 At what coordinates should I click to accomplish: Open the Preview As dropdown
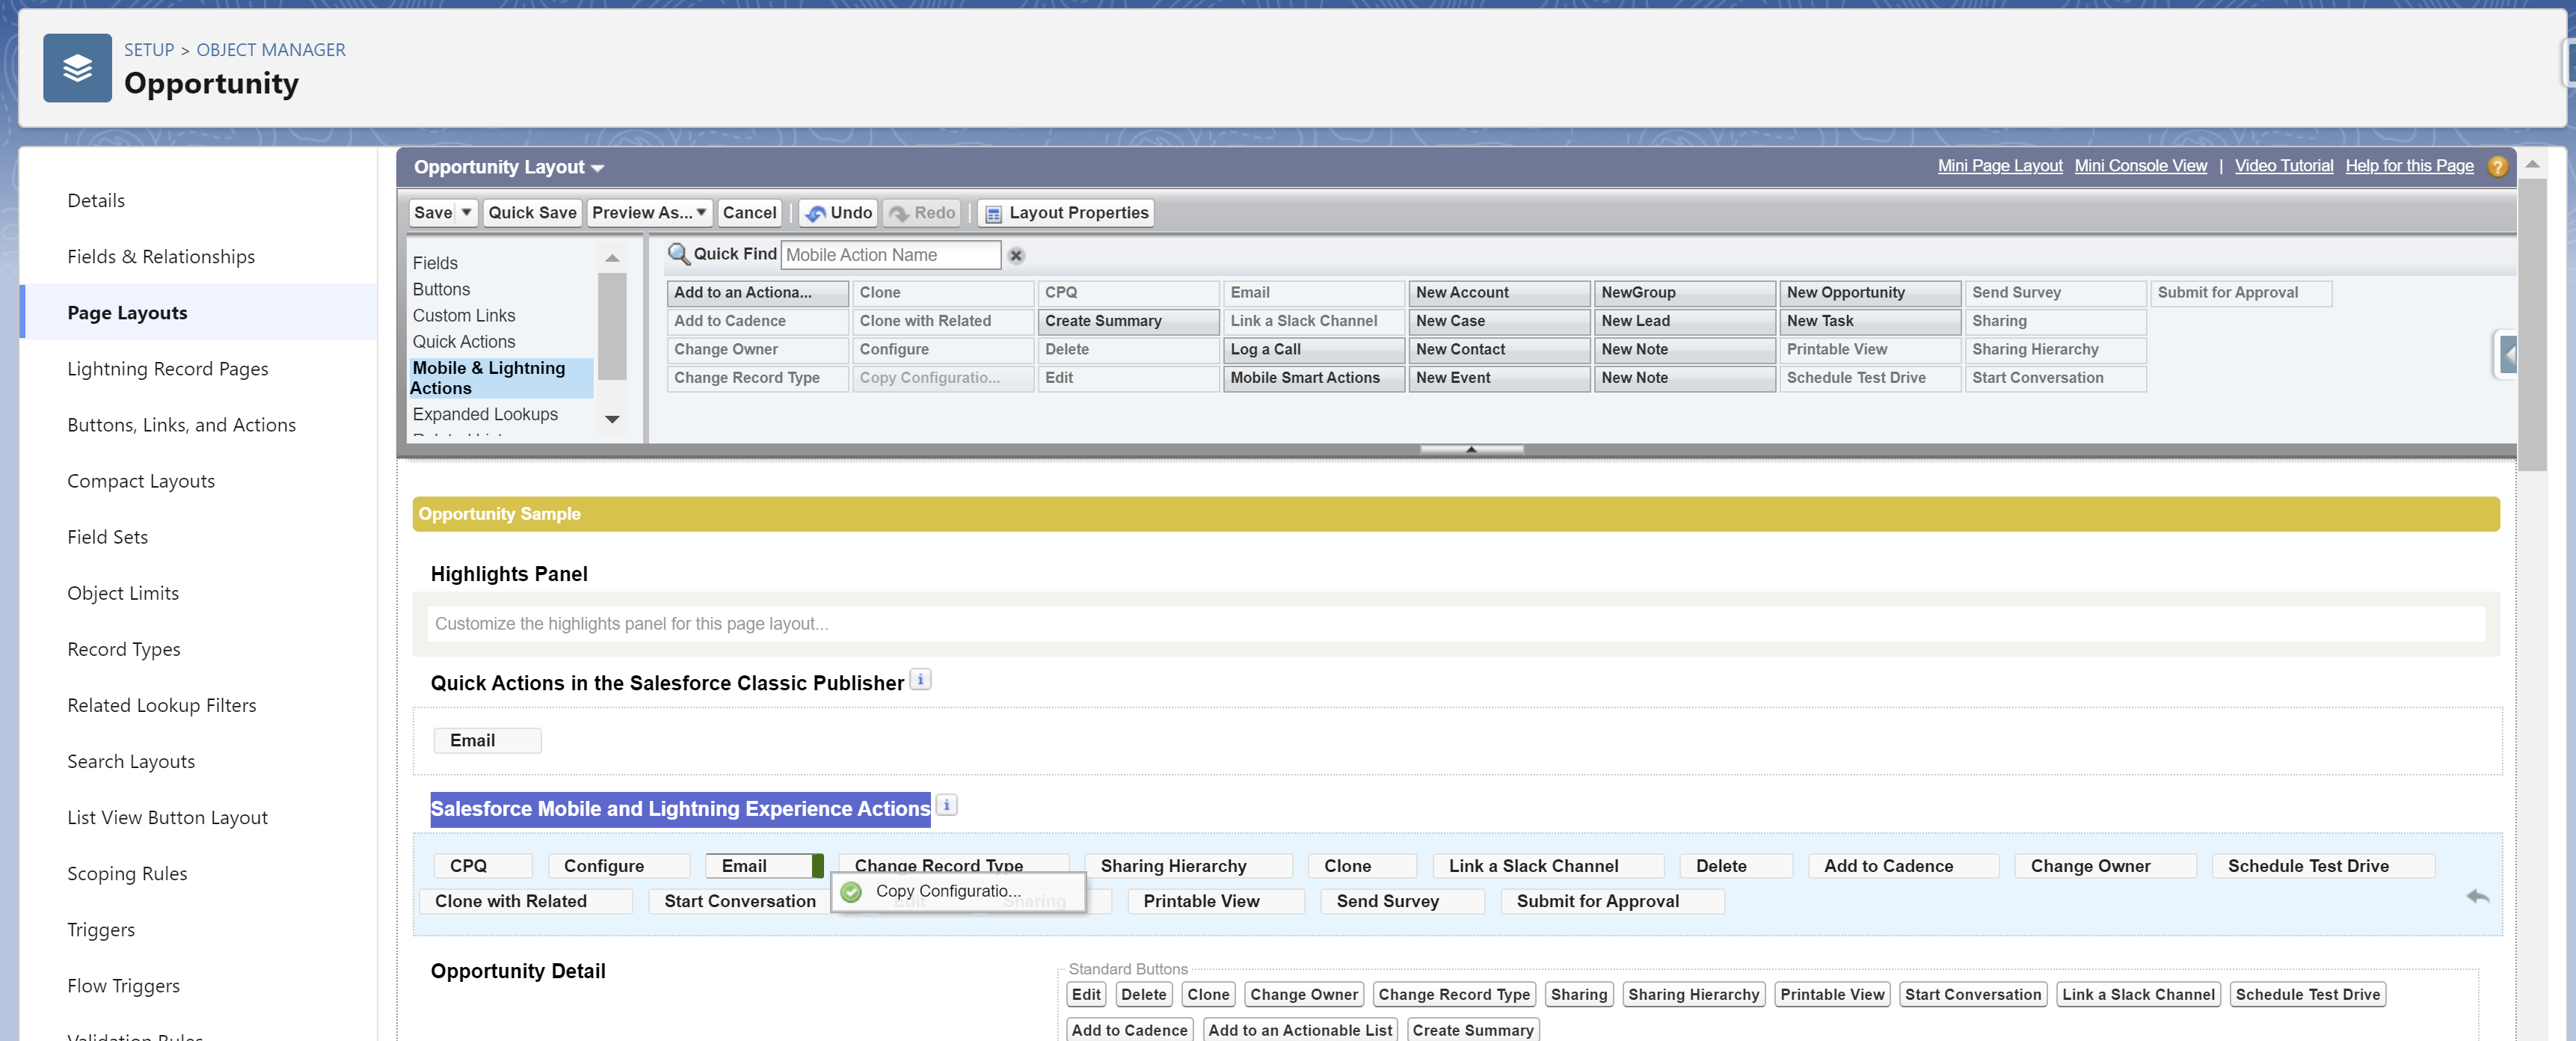pos(650,213)
